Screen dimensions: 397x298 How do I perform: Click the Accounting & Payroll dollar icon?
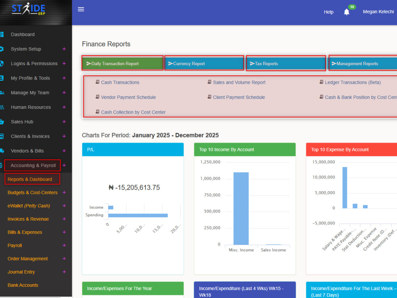point(1,165)
